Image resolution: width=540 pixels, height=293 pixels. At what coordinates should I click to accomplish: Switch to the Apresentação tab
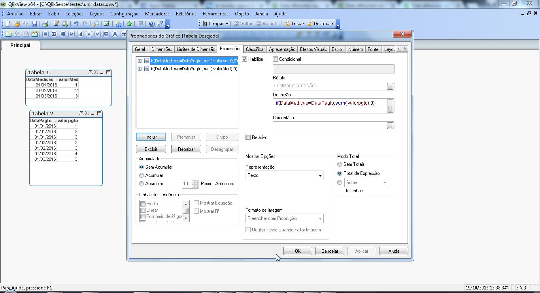282,49
